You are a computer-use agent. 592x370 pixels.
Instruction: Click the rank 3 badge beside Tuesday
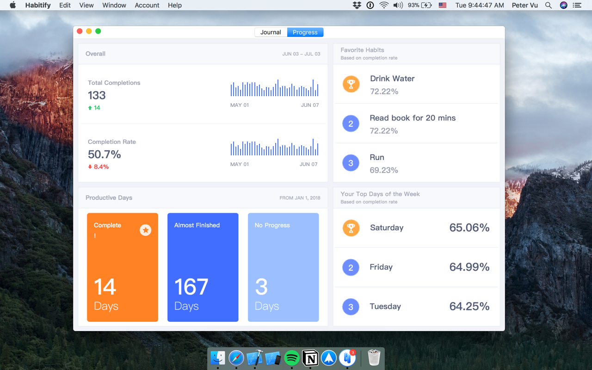tap(351, 307)
